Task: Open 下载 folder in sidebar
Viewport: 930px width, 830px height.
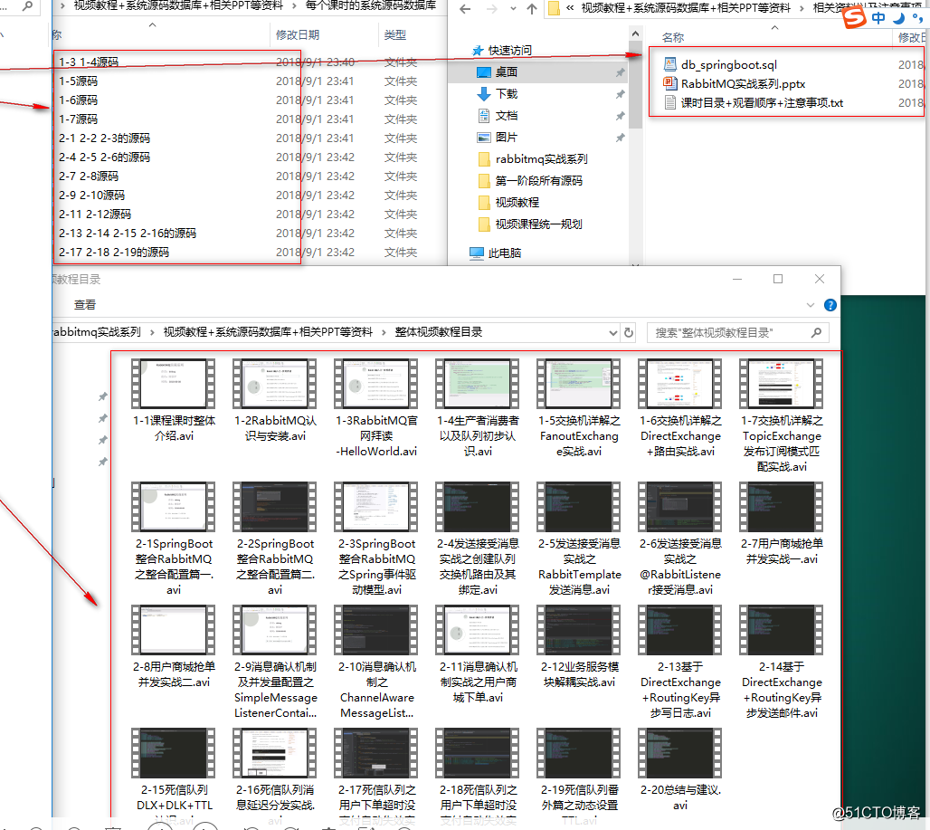Action: 507,94
